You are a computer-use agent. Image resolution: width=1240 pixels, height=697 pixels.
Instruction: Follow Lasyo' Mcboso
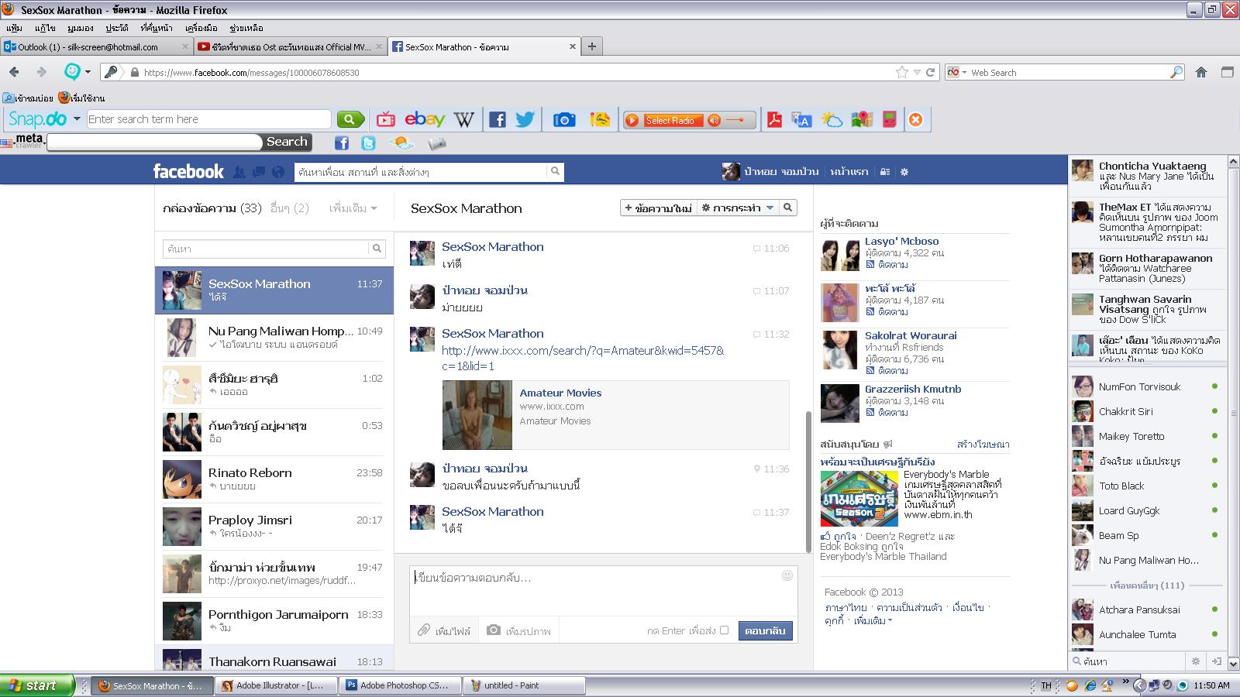point(887,265)
